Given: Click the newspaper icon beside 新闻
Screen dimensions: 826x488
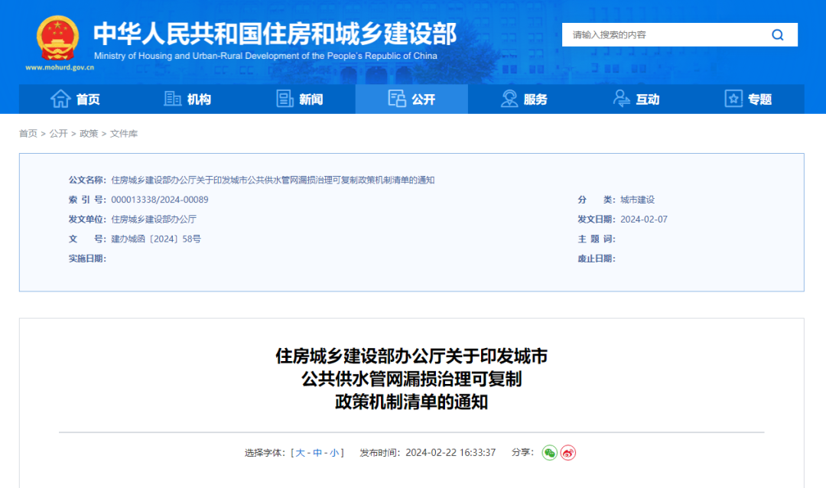Looking at the screenshot, I should [x=285, y=99].
